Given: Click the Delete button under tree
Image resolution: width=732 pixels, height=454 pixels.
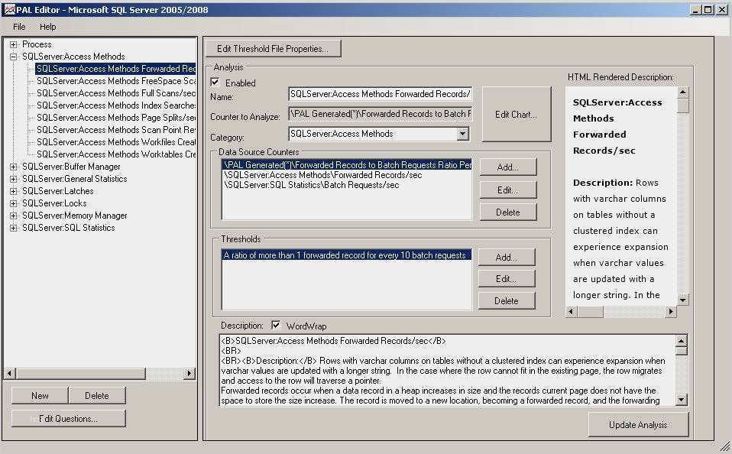Looking at the screenshot, I should (97, 396).
